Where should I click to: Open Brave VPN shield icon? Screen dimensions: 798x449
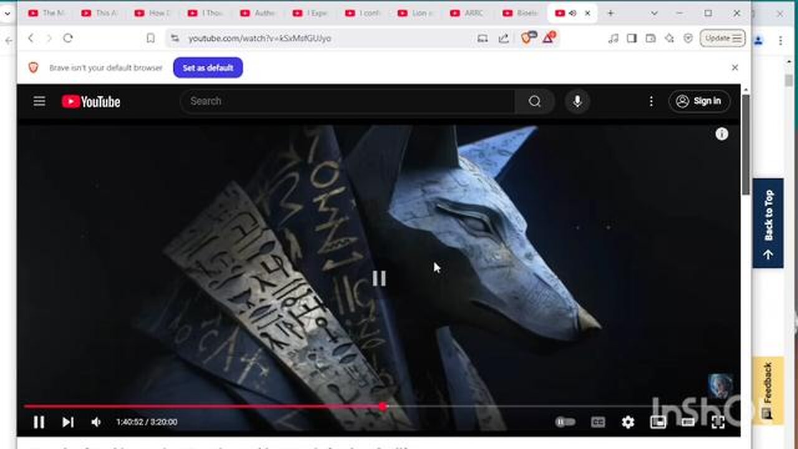click(688, 38)
